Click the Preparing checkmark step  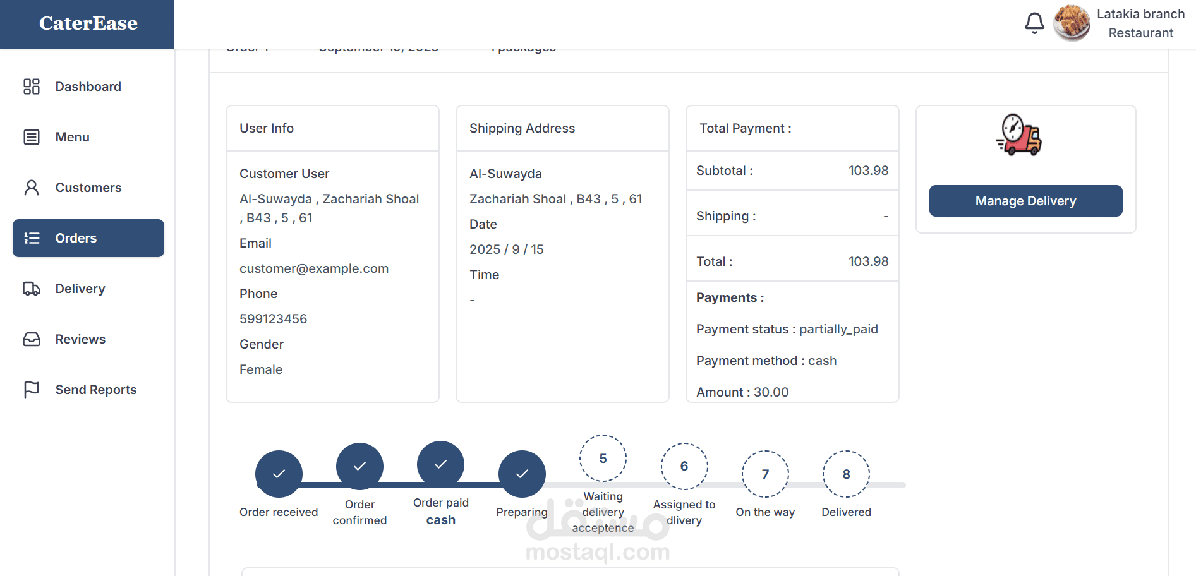coord(522,474)
